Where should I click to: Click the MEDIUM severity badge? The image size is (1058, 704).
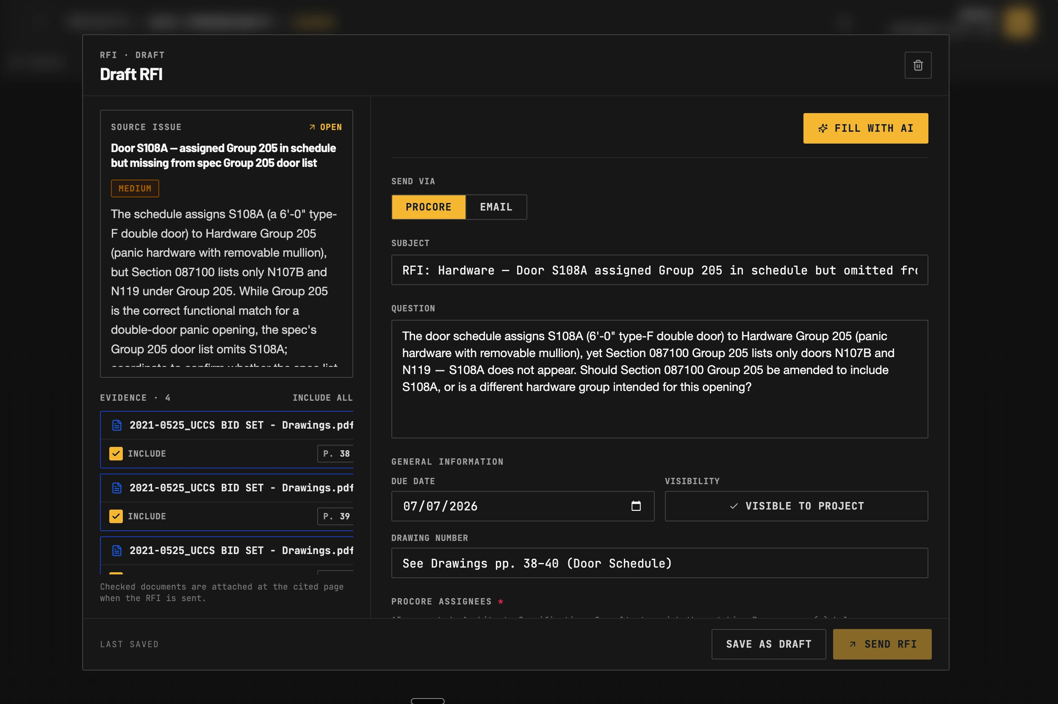click(x=135, y=188)
